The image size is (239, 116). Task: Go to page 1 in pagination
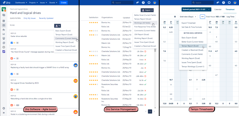click(150, 111)
